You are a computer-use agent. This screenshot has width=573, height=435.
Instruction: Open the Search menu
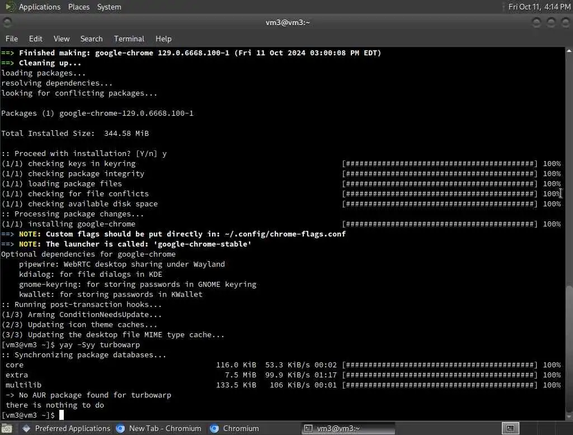[91, 39]
